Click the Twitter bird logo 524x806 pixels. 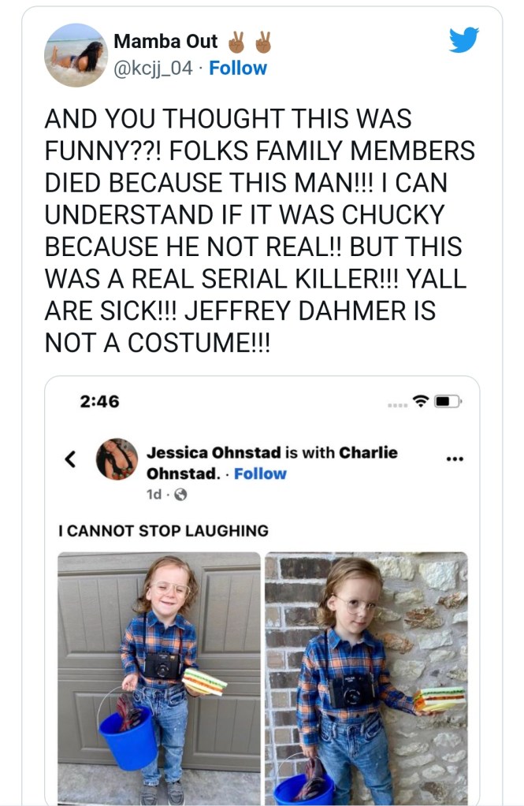click(x=464, y=39)
